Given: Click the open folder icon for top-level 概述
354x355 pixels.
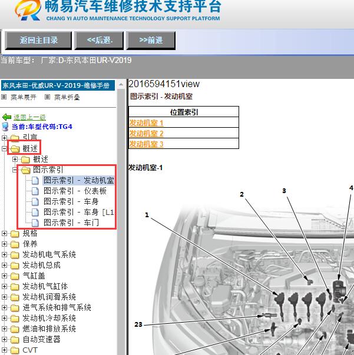Looking at the screenshot, I should (x=15, y=149).
